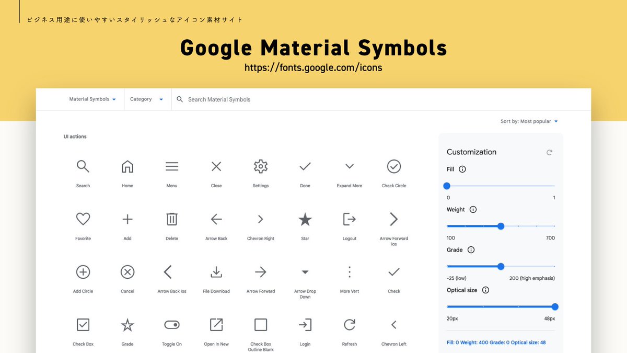627x353 pixels.
Task: Click the Customization panel title
Action: (471, 152)
